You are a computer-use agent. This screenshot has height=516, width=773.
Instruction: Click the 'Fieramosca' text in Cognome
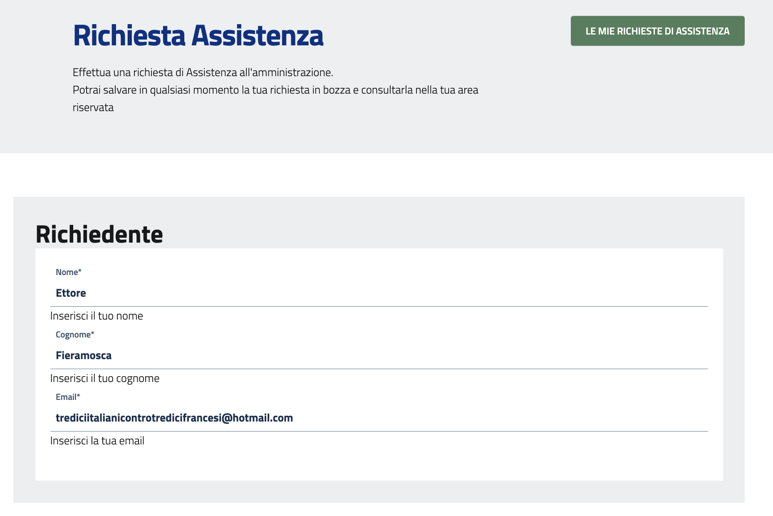pos(84,355)
